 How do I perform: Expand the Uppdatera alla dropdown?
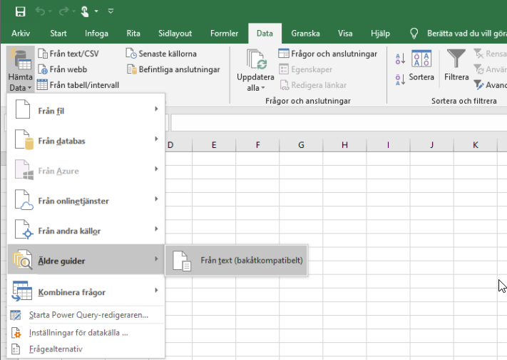pos(255,88)
